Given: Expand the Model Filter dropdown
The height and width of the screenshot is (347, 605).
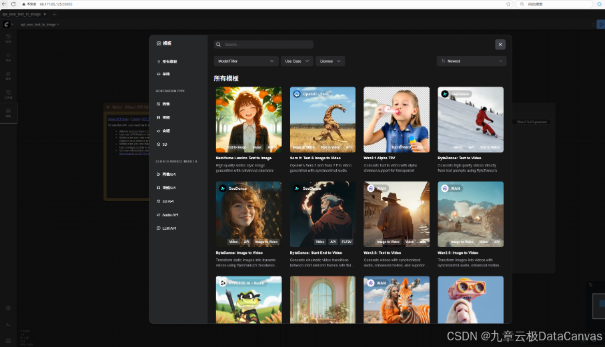Looking at the screenshot, I should pyautogui.click(x=245, y=61).
